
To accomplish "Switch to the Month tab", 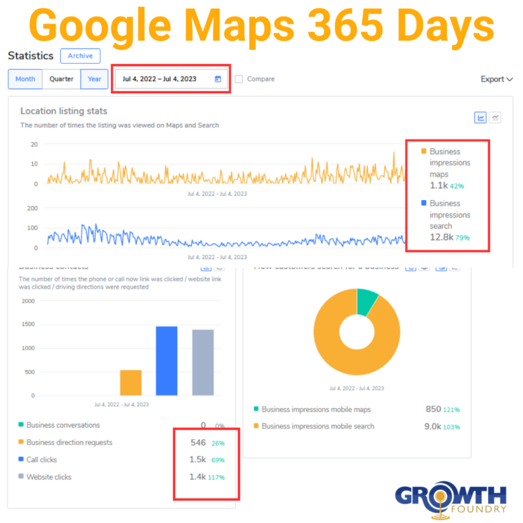I will 25,79.
